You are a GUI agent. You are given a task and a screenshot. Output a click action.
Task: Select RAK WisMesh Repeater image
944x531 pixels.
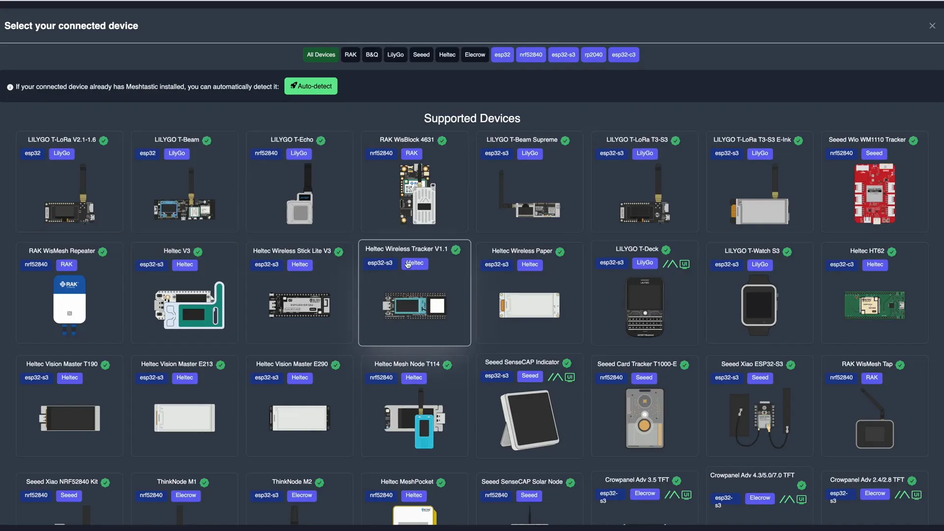click(x=69, y=305)
